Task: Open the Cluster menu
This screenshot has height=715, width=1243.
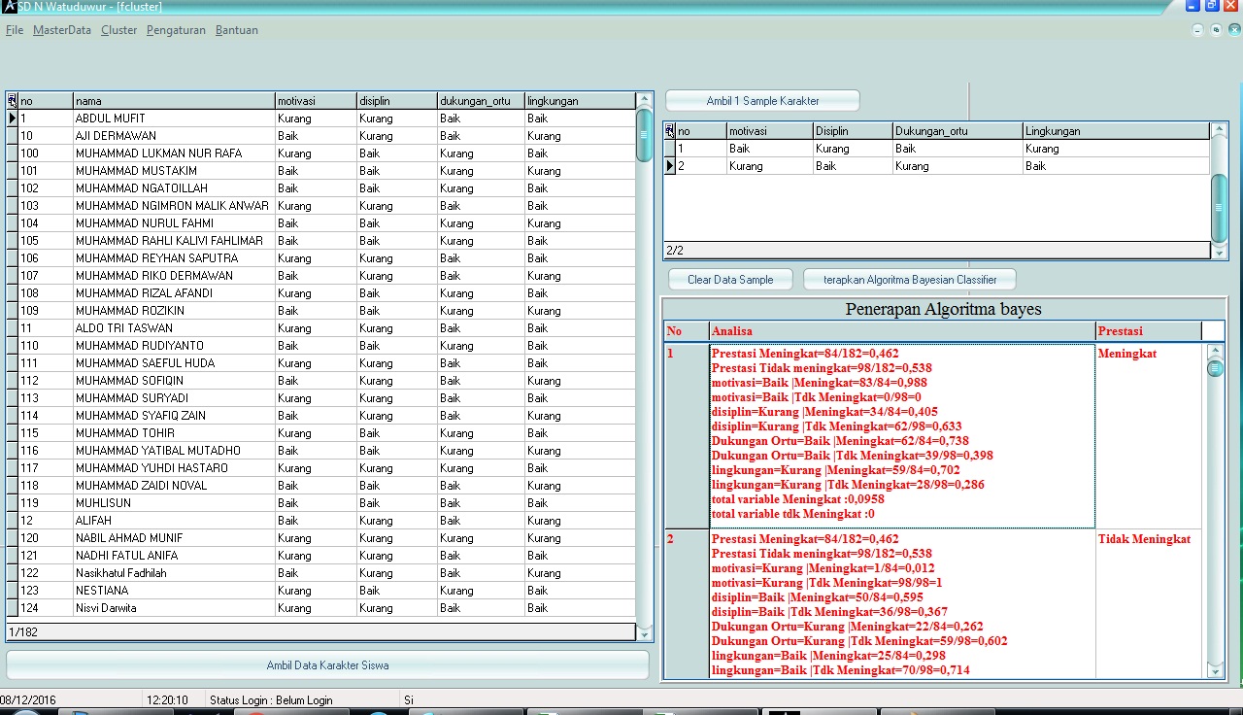Action: coord(118,30)
